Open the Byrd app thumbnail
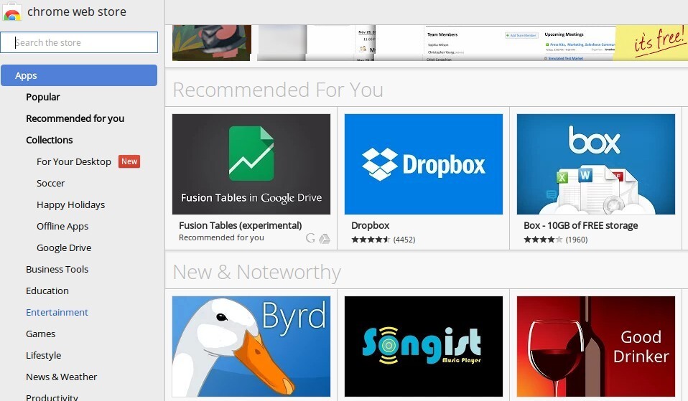Viewport: 688px width, 401px height. (251, 346)
